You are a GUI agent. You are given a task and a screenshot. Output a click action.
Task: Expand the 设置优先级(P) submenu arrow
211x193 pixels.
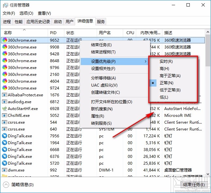tap(145, 62)
